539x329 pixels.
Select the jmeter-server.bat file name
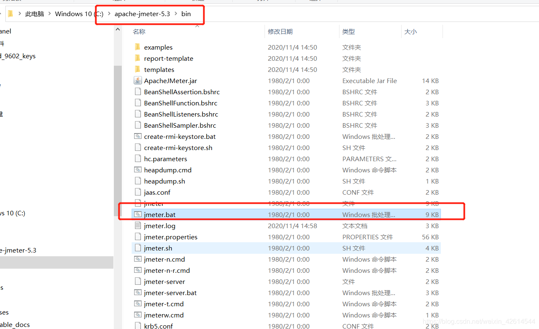tap(170, 293)
